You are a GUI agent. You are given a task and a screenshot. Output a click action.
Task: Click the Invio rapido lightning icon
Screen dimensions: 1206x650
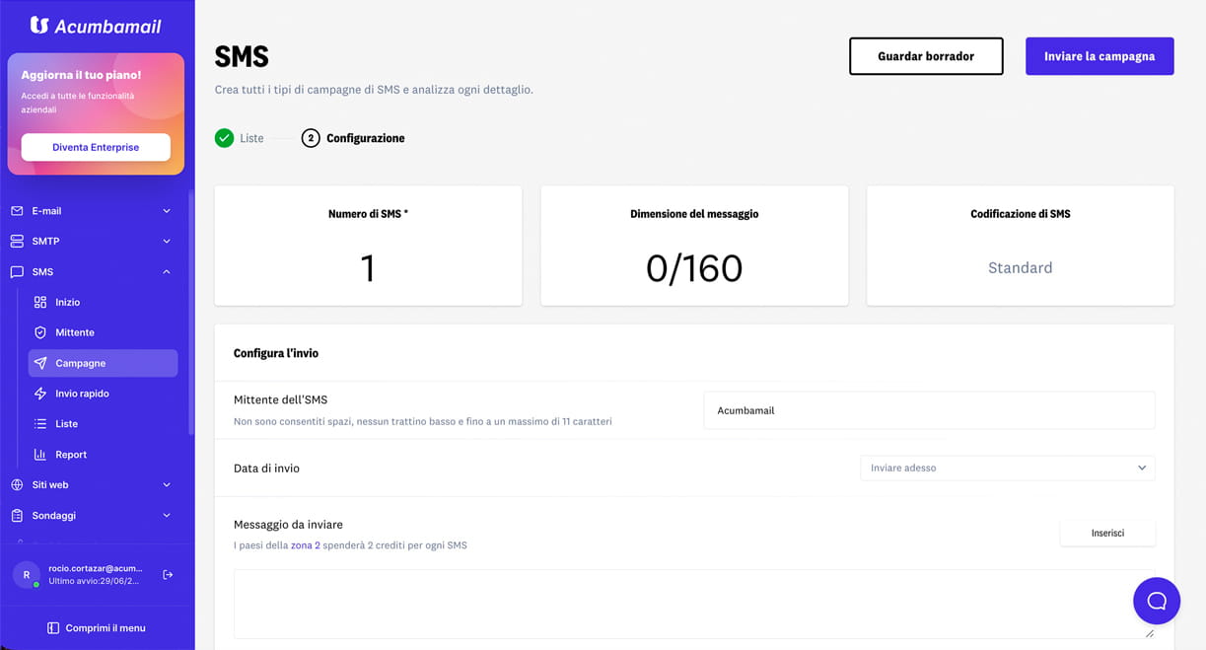40,394
